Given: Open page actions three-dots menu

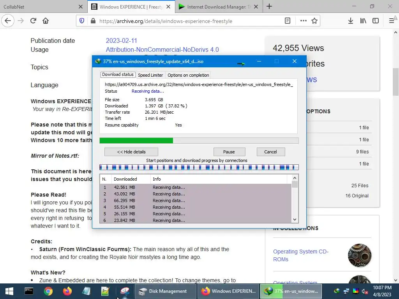Looking at the screenshot, I should (x=303, y=21).
